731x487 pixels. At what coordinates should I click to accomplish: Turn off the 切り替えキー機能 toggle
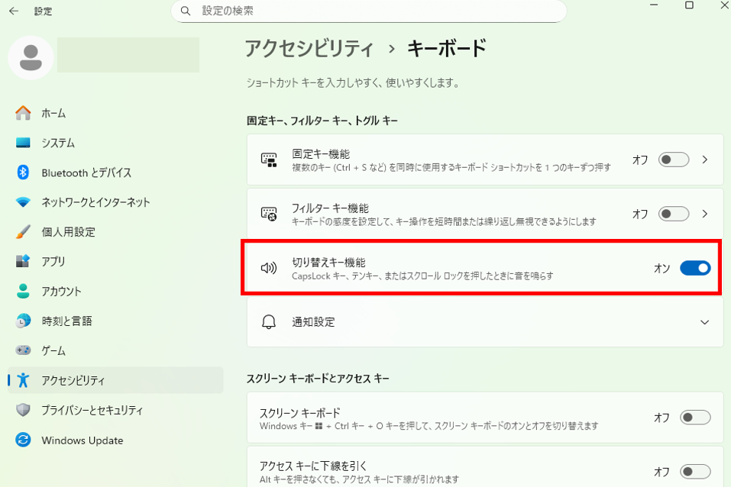click(695, 268)
